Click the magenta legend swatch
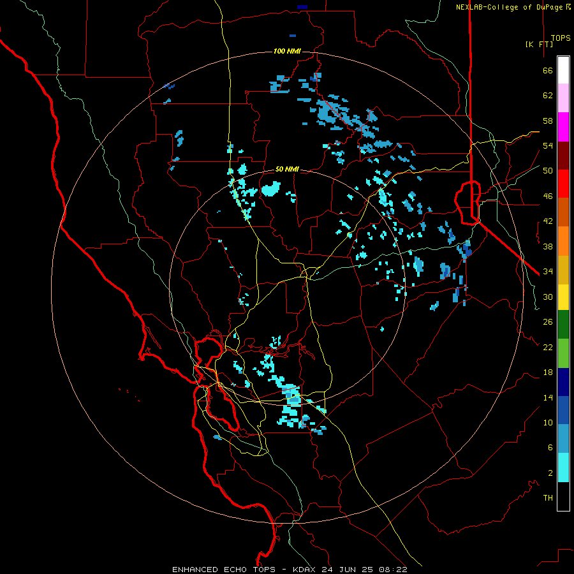 point(563,127)
